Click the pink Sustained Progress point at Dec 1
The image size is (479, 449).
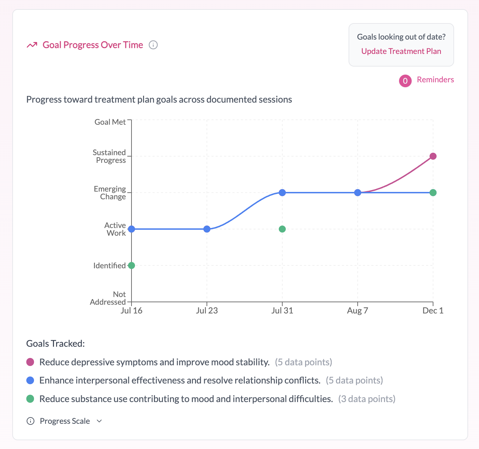433,156
